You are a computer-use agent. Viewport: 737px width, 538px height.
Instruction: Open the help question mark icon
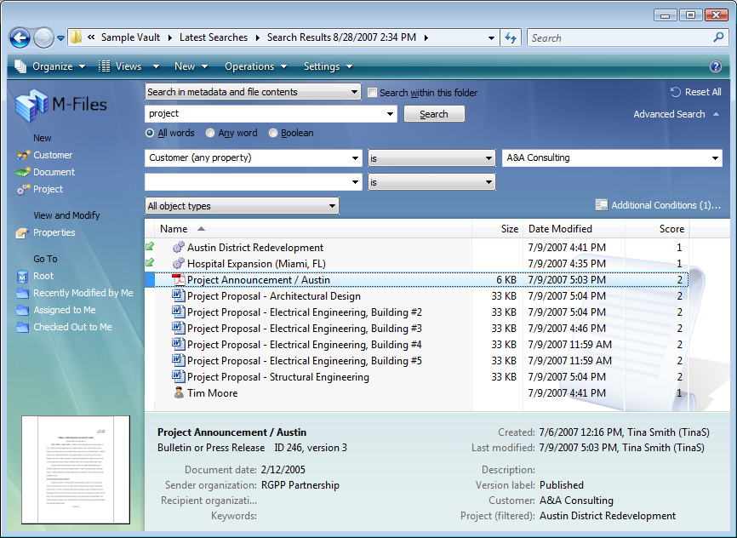pos(716,66)
